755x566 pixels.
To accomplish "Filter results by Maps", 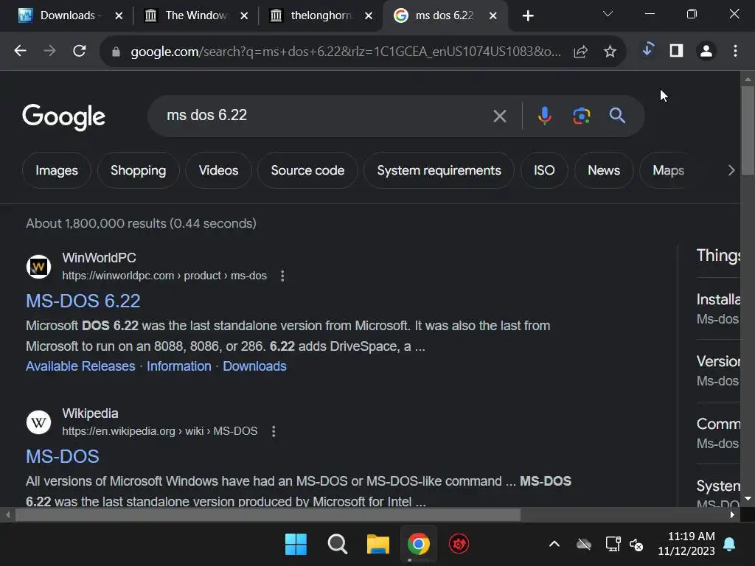I will pos(668,170).
